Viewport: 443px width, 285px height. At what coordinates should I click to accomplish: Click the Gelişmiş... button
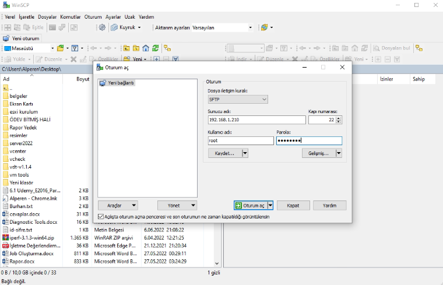[319, 153]
